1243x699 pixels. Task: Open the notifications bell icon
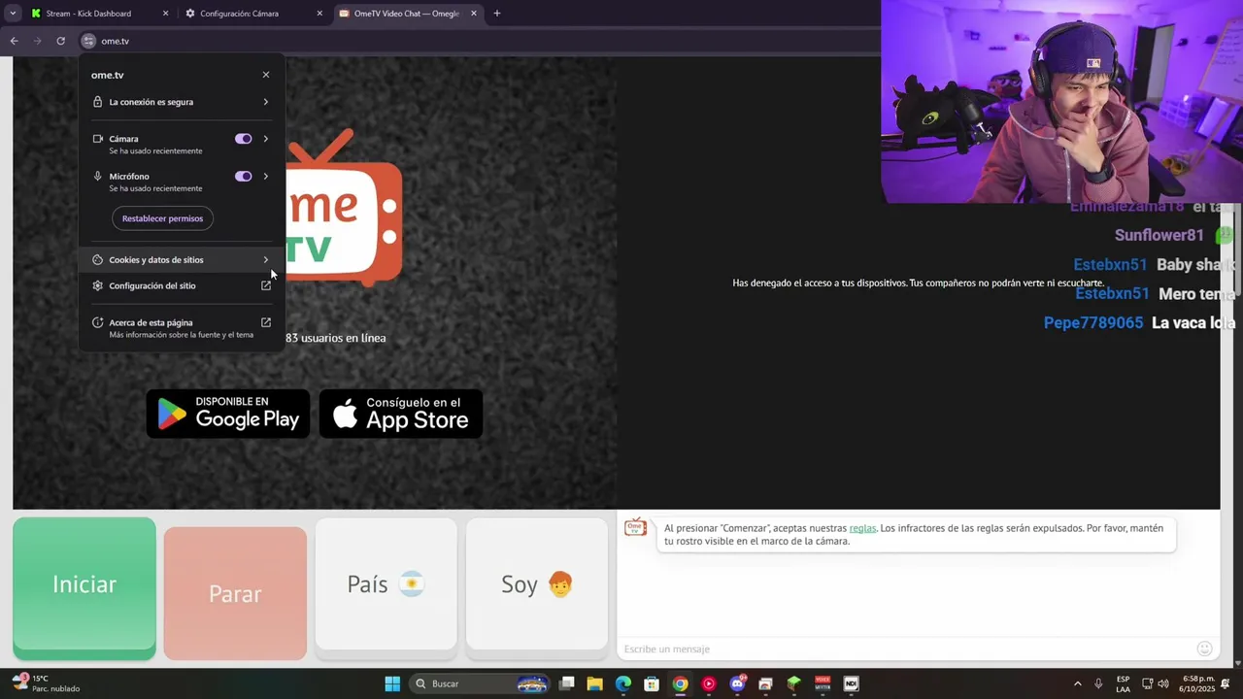pos(1226,683)
